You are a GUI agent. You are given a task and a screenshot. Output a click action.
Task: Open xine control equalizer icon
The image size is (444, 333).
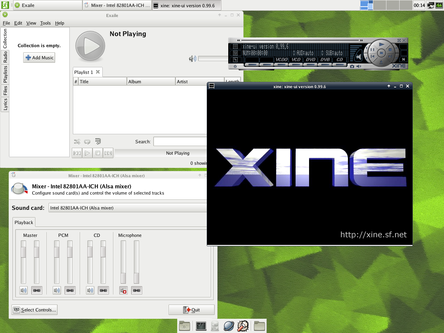[235, 53]
